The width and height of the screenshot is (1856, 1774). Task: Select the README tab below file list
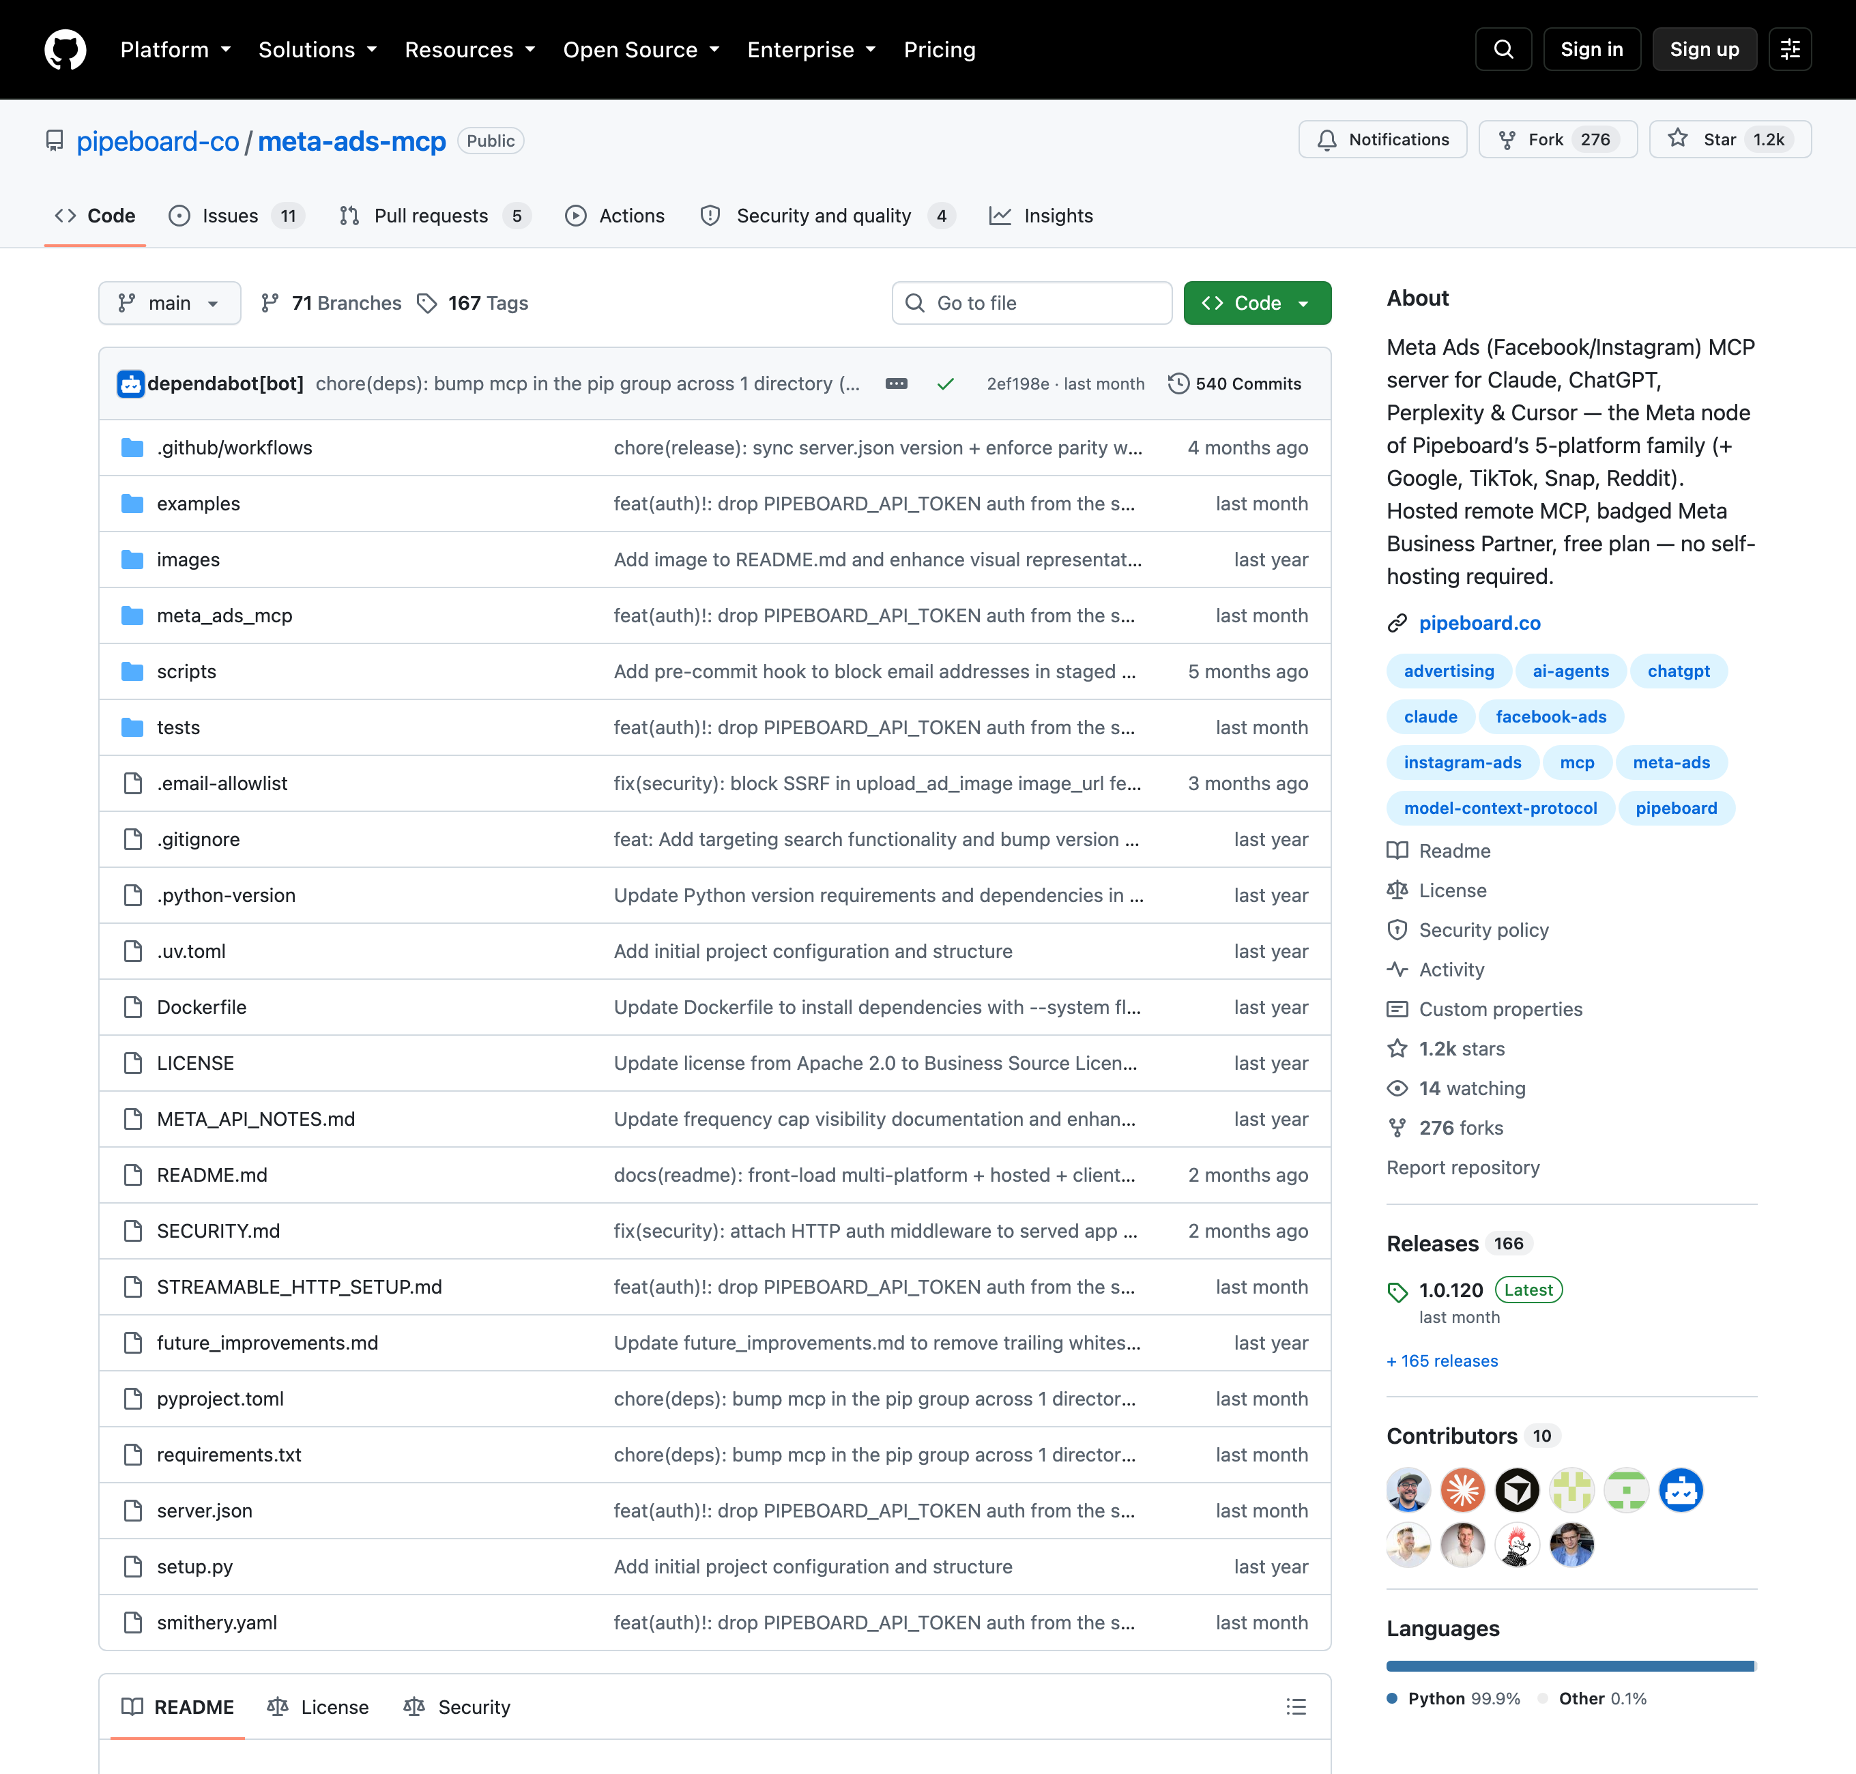pos(177,1707)
